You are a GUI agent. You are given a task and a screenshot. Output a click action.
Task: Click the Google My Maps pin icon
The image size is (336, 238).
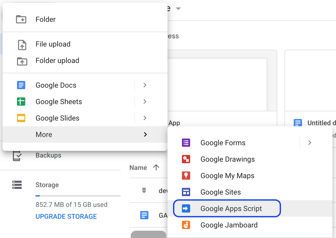pos(186,176)
